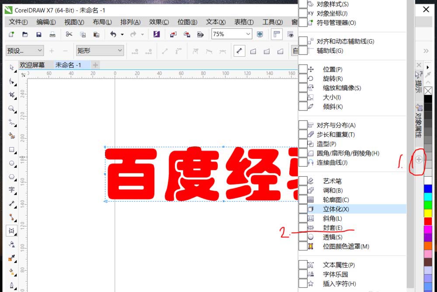The image size is (437, 292).
Task: Tick the checkbox beside 辅助线(G)
Action: click(x=303, y=50)
